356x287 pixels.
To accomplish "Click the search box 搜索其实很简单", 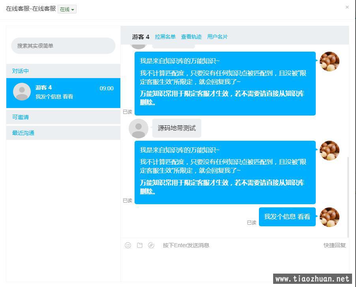I will click(63, 46).
